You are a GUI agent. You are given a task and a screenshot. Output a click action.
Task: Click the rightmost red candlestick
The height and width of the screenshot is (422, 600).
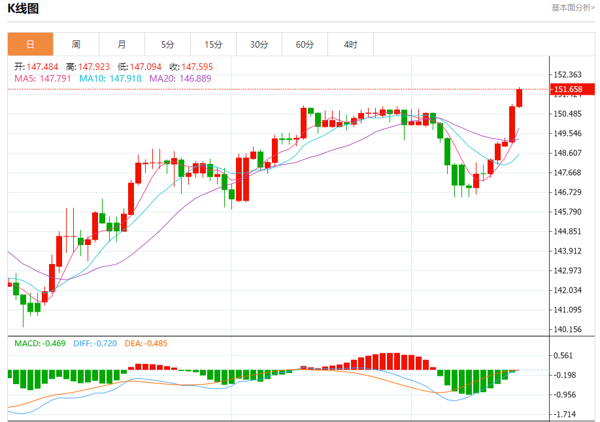point(520,97)
